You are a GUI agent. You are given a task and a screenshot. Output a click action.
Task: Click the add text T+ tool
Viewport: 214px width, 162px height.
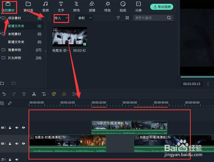coord(44,94)
